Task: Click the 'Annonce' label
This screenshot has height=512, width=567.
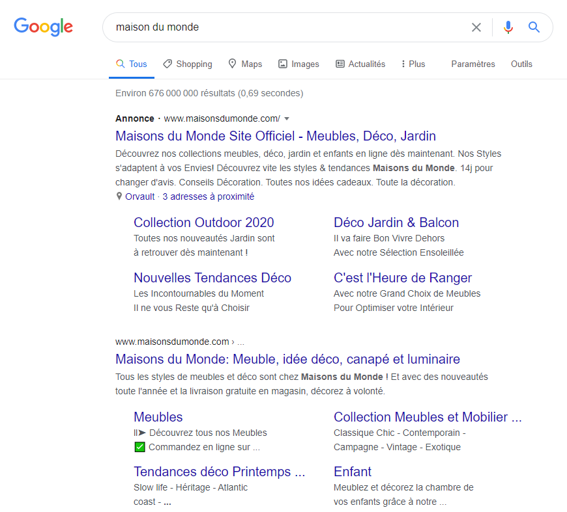Action: (x=135, y=118)
